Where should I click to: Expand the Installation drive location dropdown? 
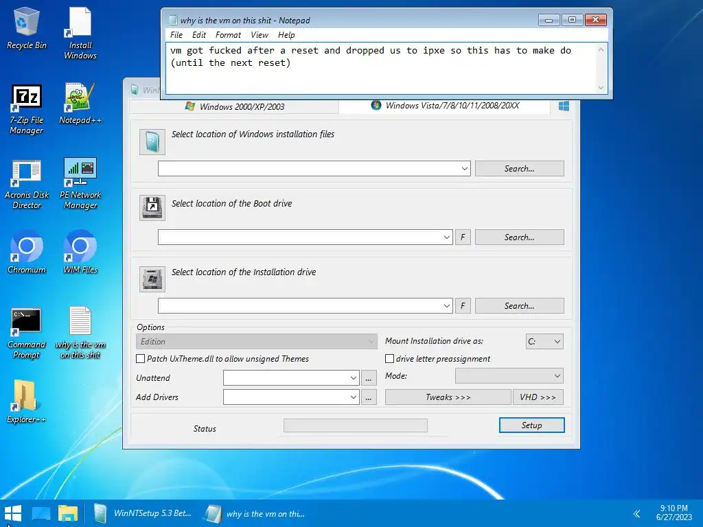pos(446,305)
